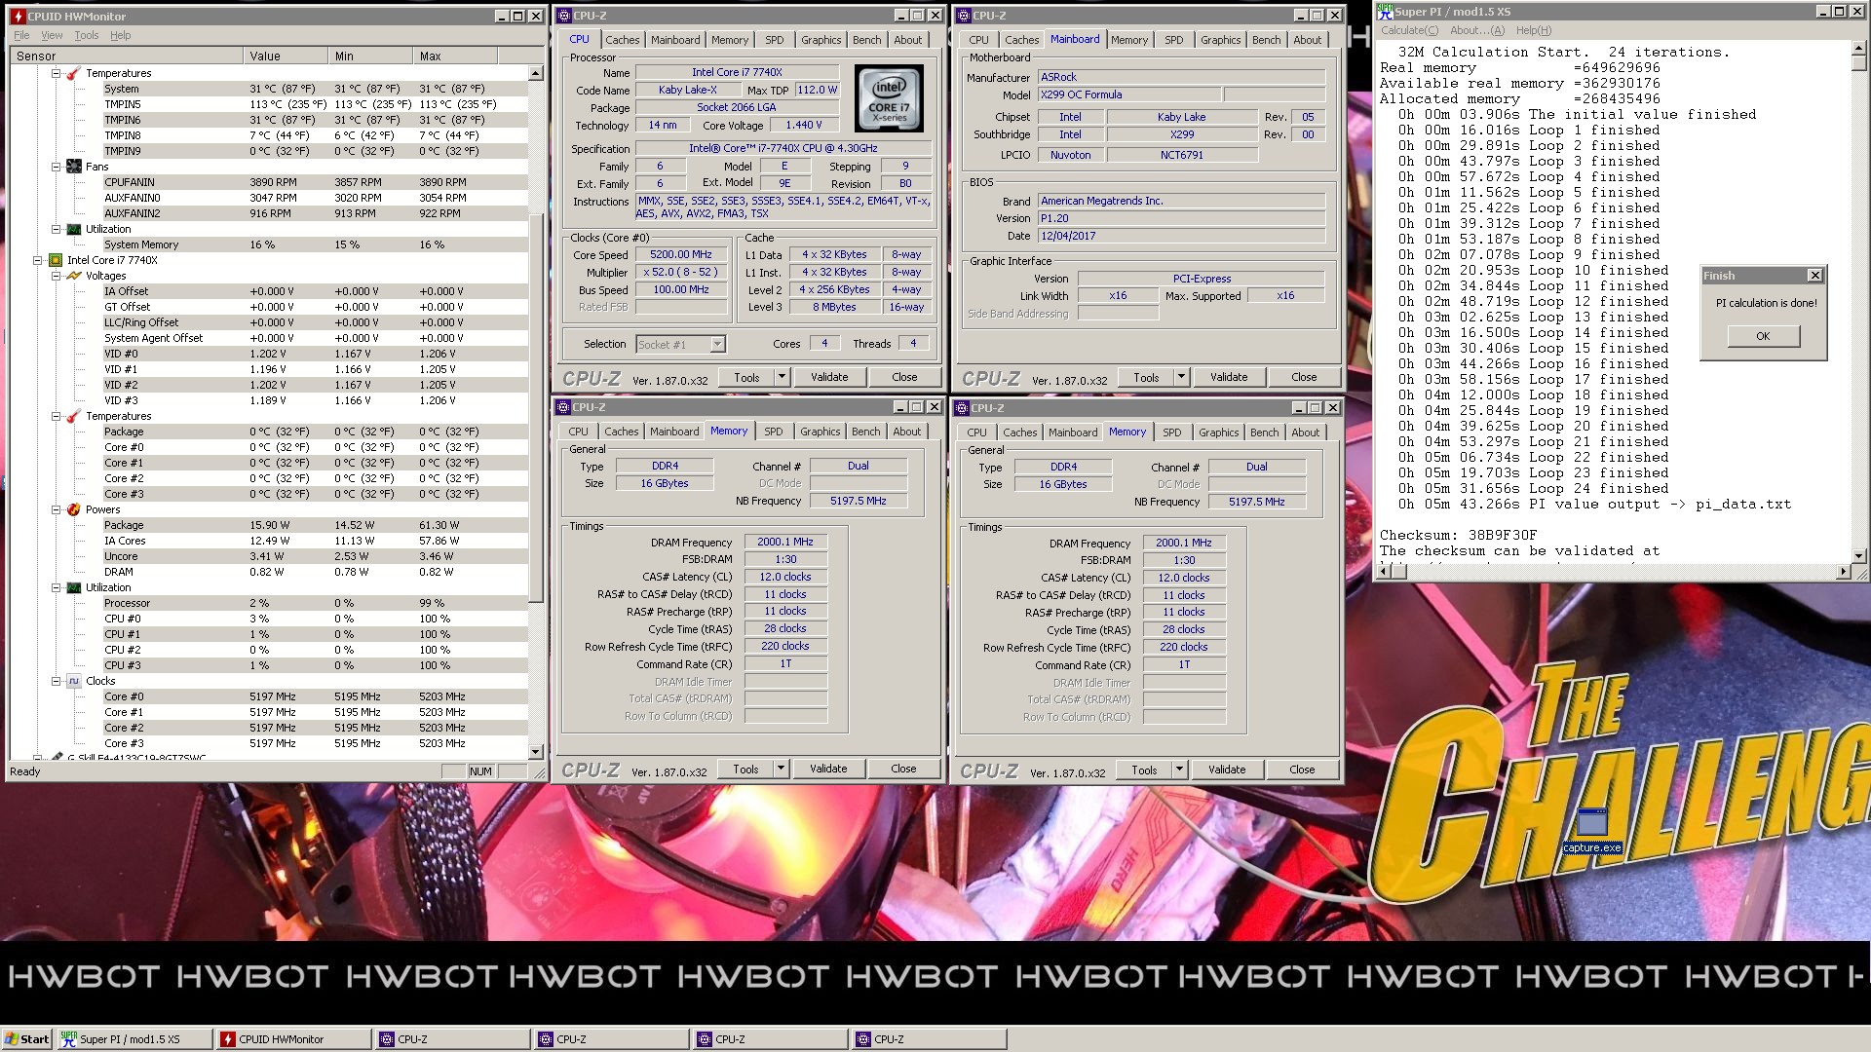Screen dimensions: 1871x1052
Task: Click the Max column header in HWMonitor
Action: 455,56
